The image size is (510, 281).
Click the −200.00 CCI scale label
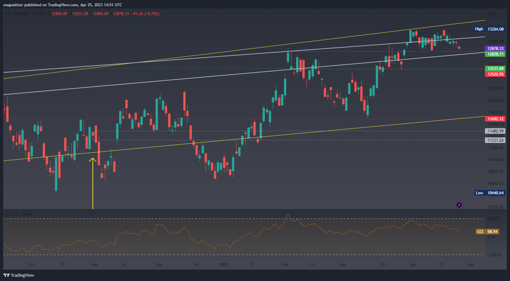494,255
